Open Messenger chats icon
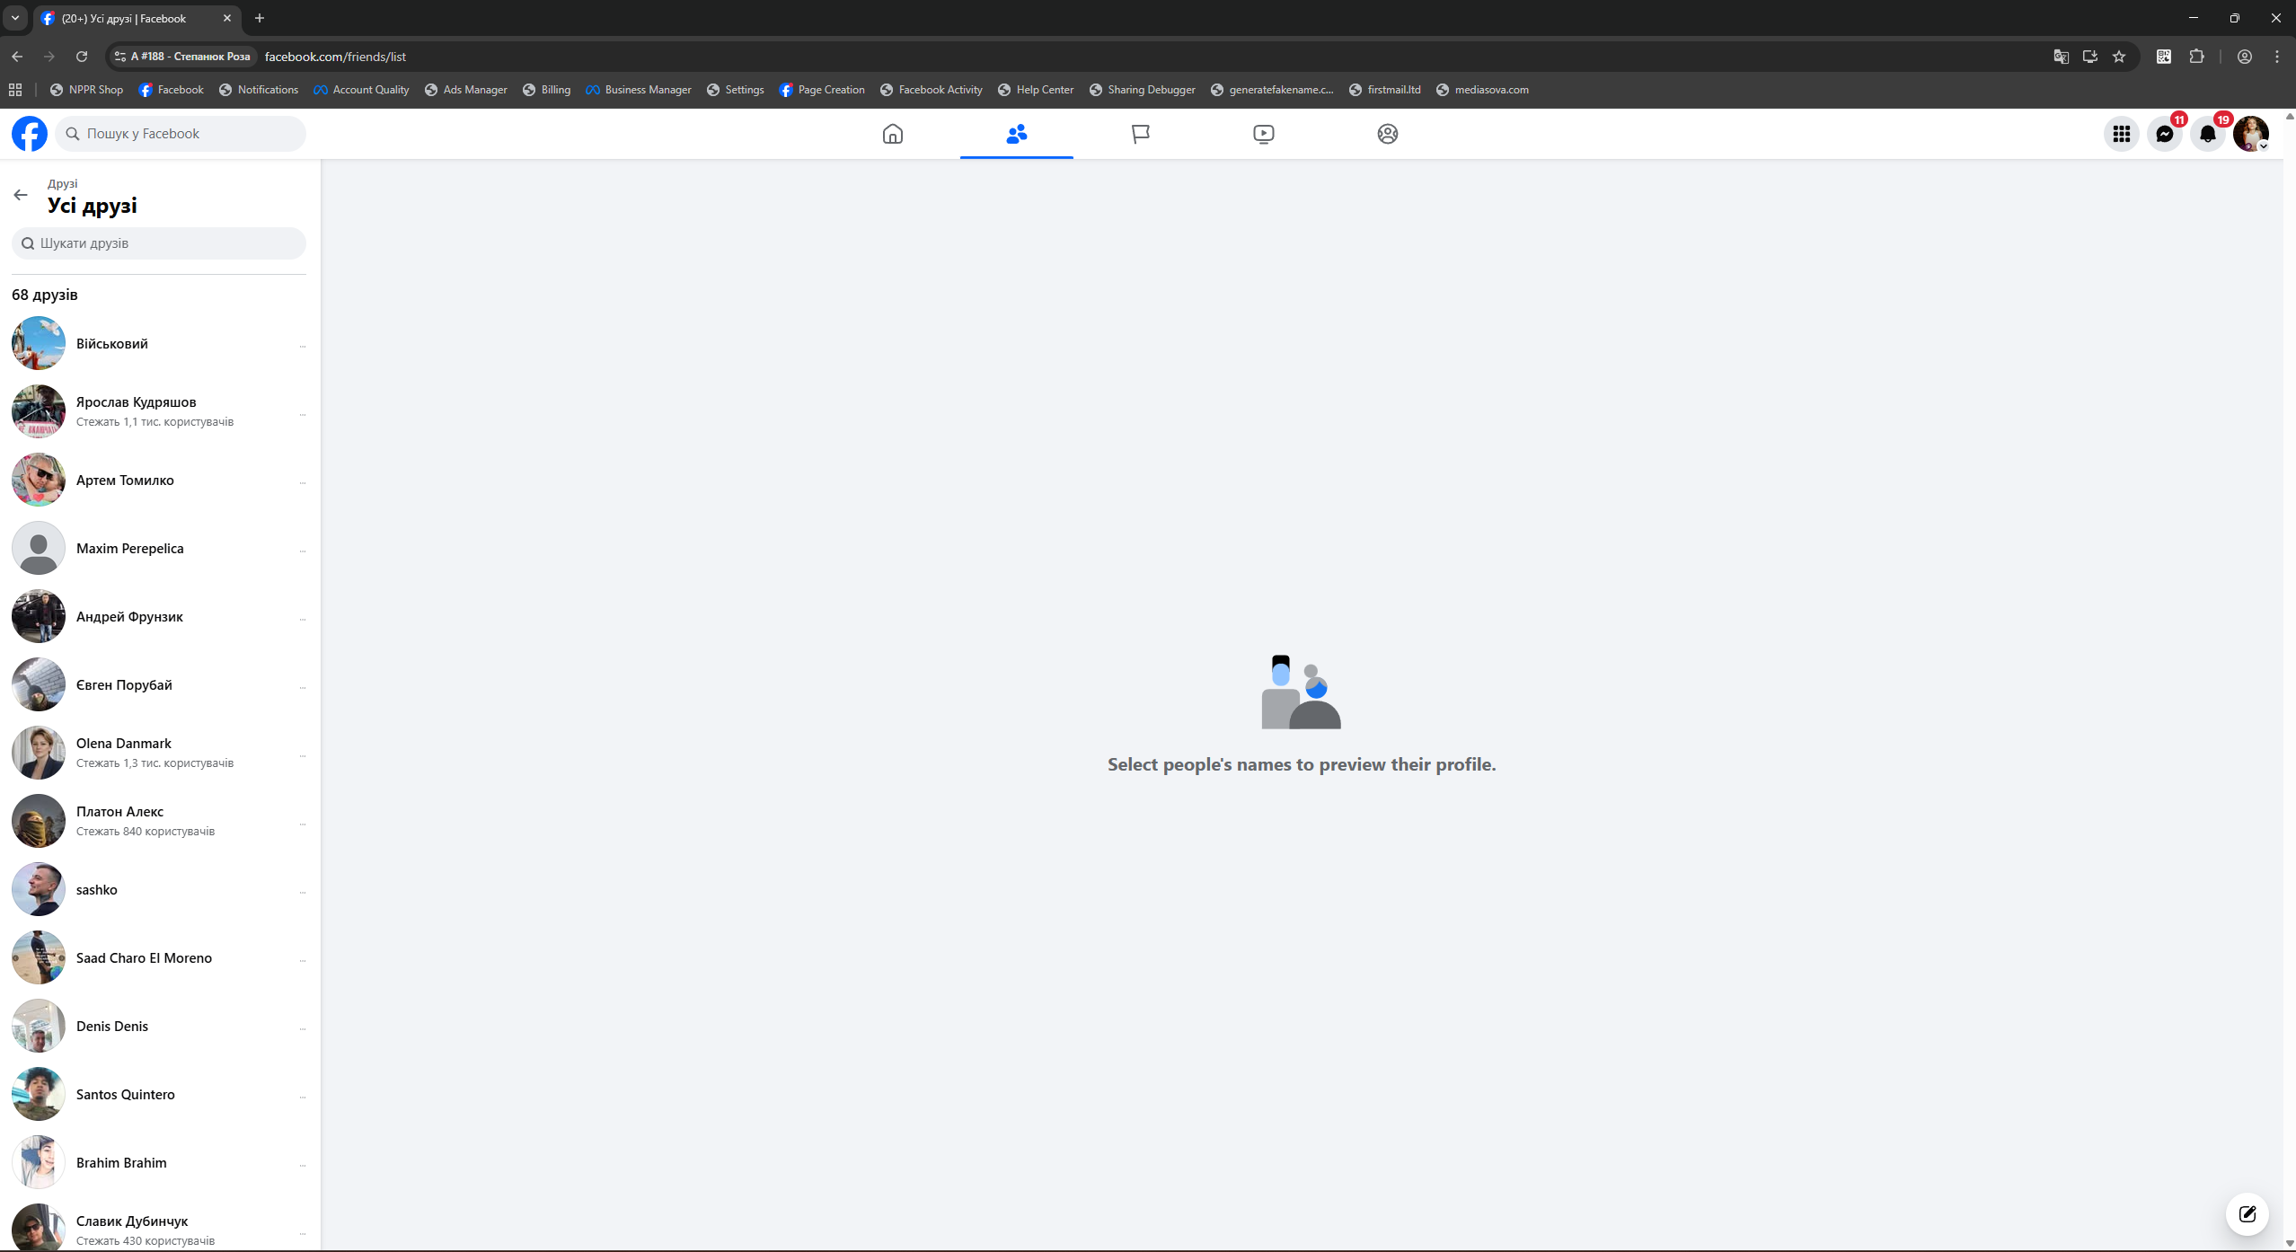The image size is (2296, 1252). [x=2164, y=134]
